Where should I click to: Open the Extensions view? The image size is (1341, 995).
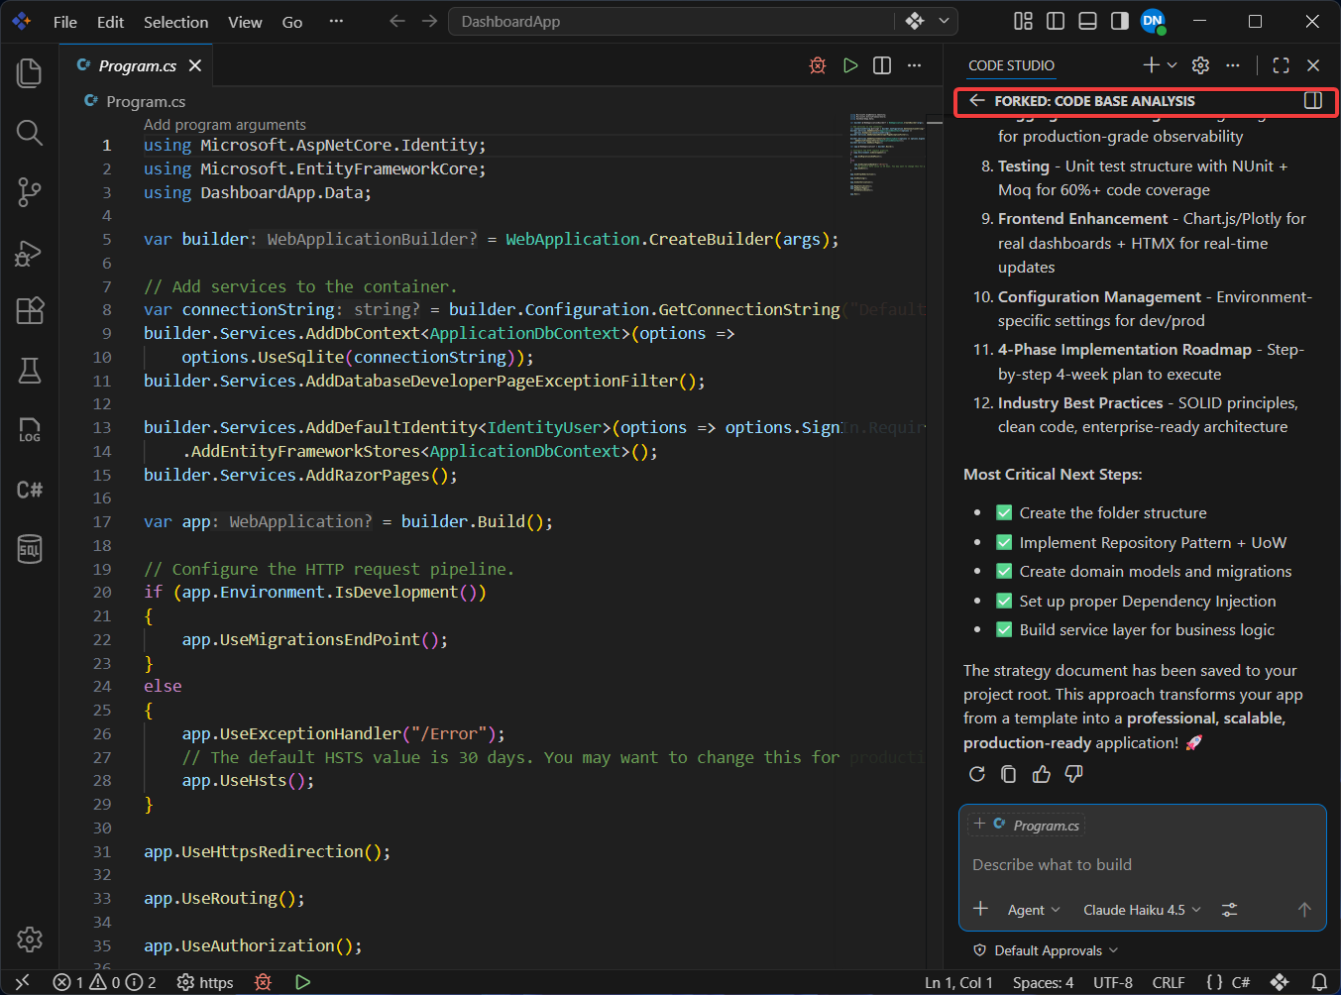pos(30,311)
